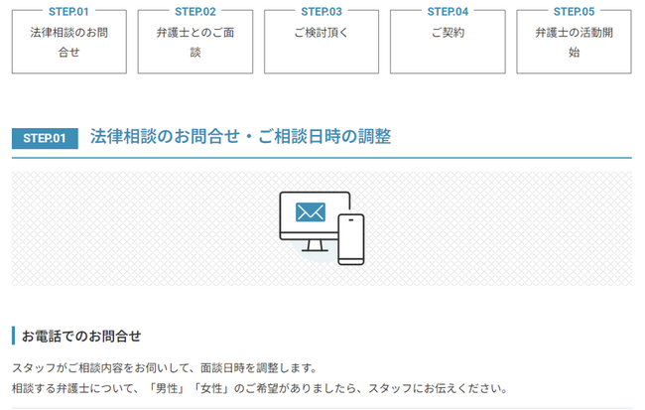Viewport: 645px width, 410px height.
Task: Click text スタッフがご相談内容をお伺いして
Action: pyautogui.click(x=100, y=367)
